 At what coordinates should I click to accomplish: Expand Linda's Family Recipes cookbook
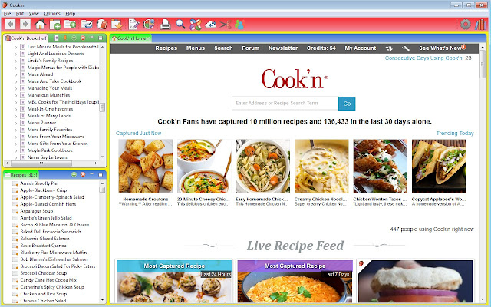pos(15,61)
